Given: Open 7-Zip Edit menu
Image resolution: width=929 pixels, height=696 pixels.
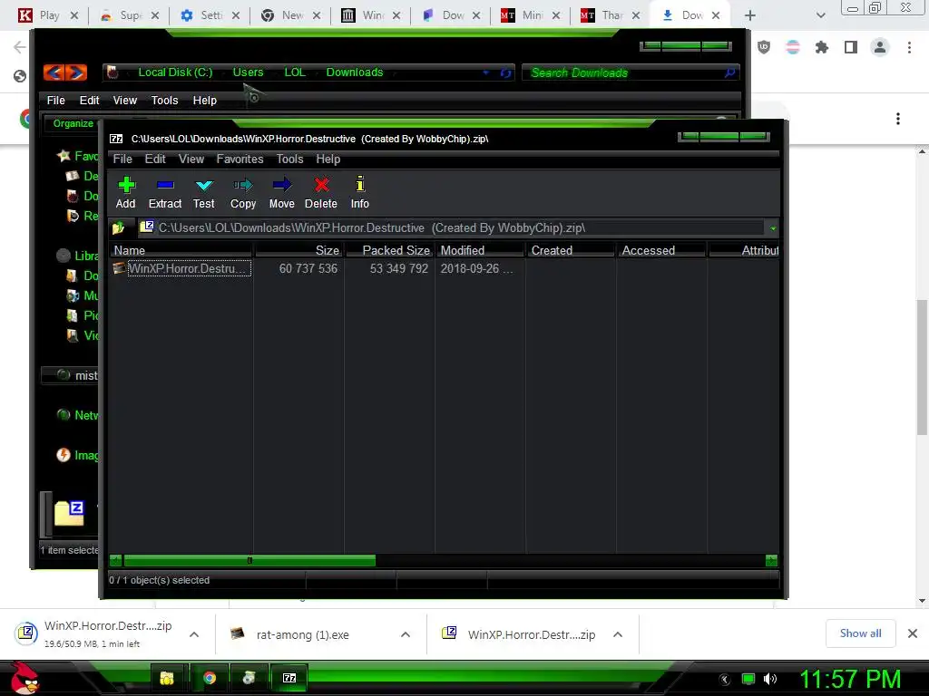Looking at the screenshot, I should click(155, 159).
